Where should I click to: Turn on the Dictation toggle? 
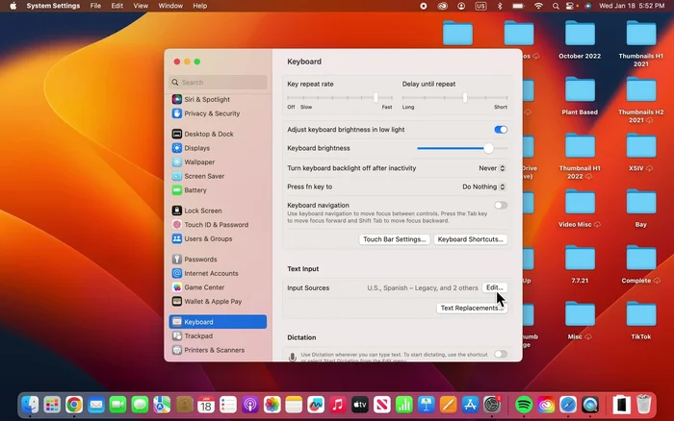pos(501,354)
